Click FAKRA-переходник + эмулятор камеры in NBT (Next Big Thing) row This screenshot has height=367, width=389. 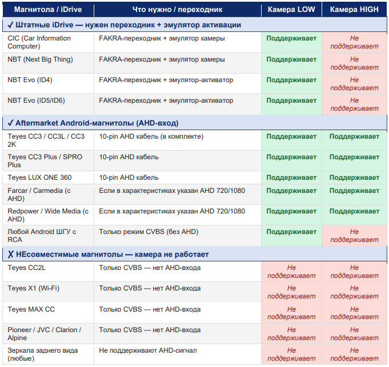(178, 63)
